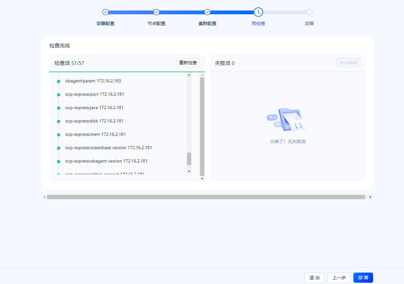Click the horizontal scrollbar left arrow
The image size is (404, 284).
44,197
